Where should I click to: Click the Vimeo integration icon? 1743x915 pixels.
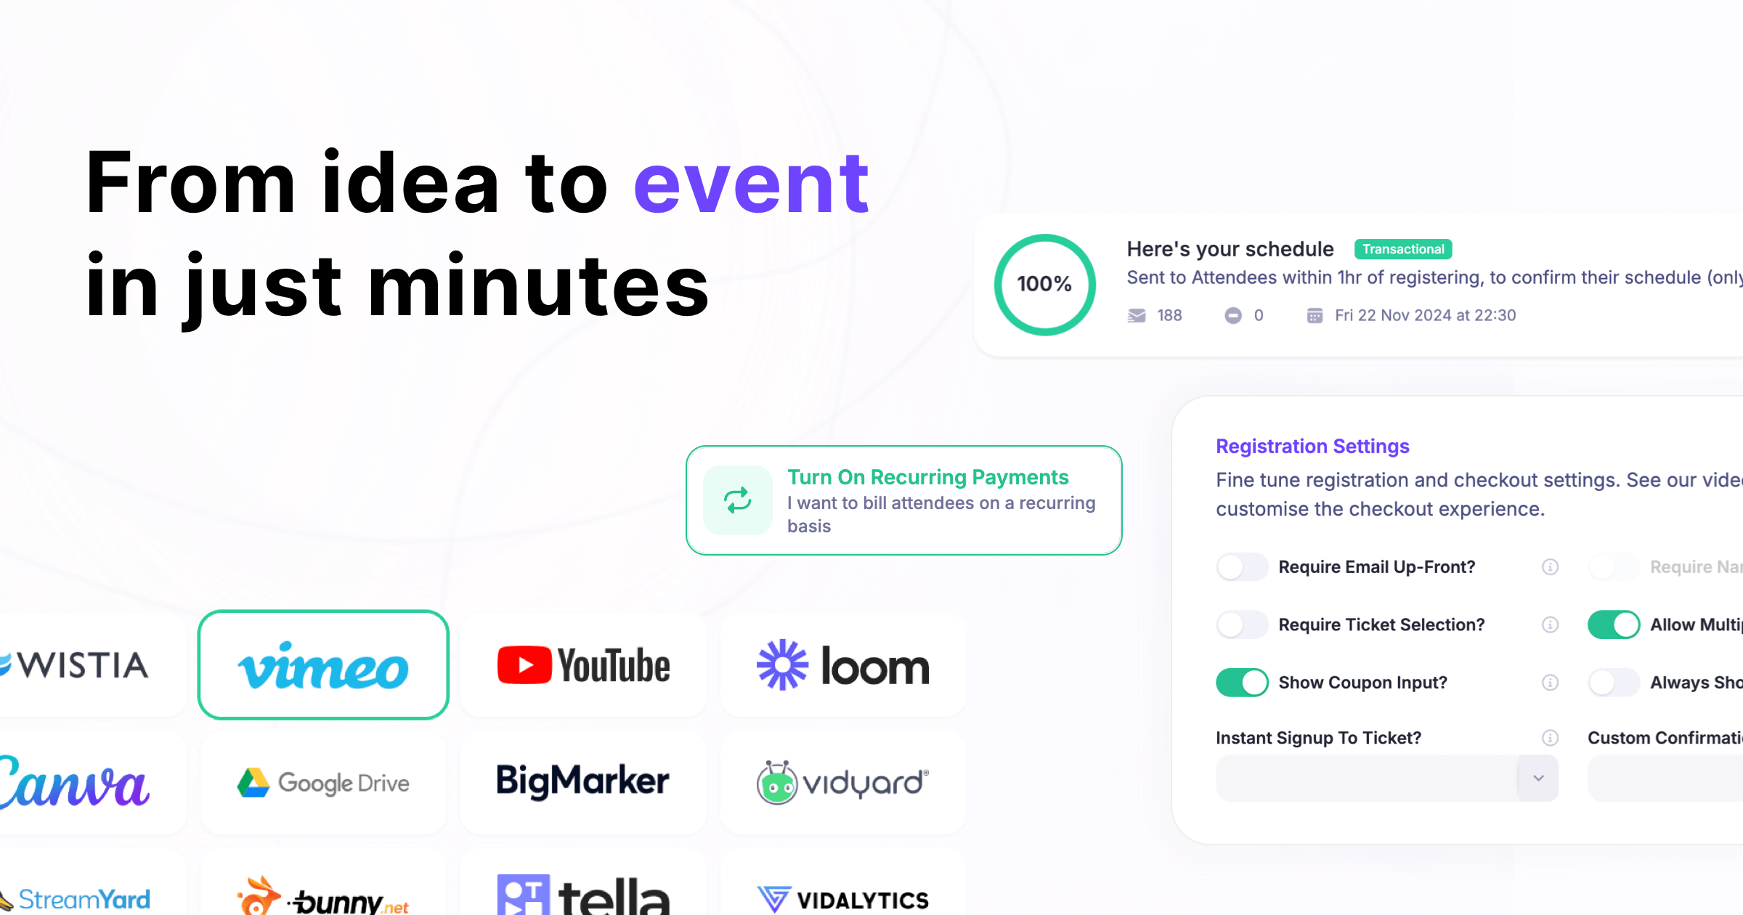pos(322,665)
